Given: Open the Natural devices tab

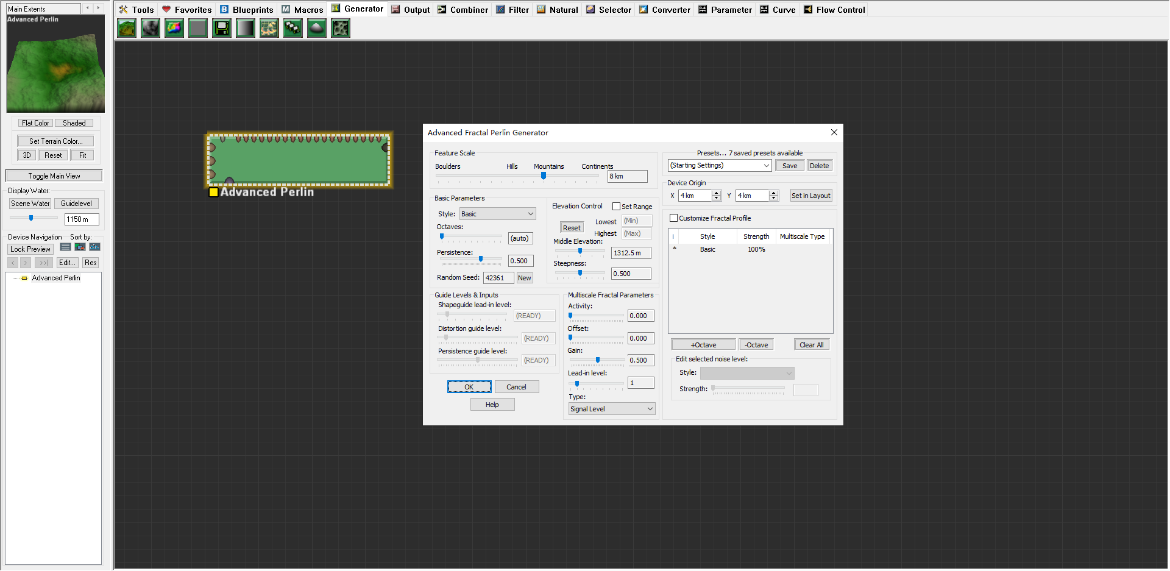Looking at the screenshot, I should pos(557,10).
